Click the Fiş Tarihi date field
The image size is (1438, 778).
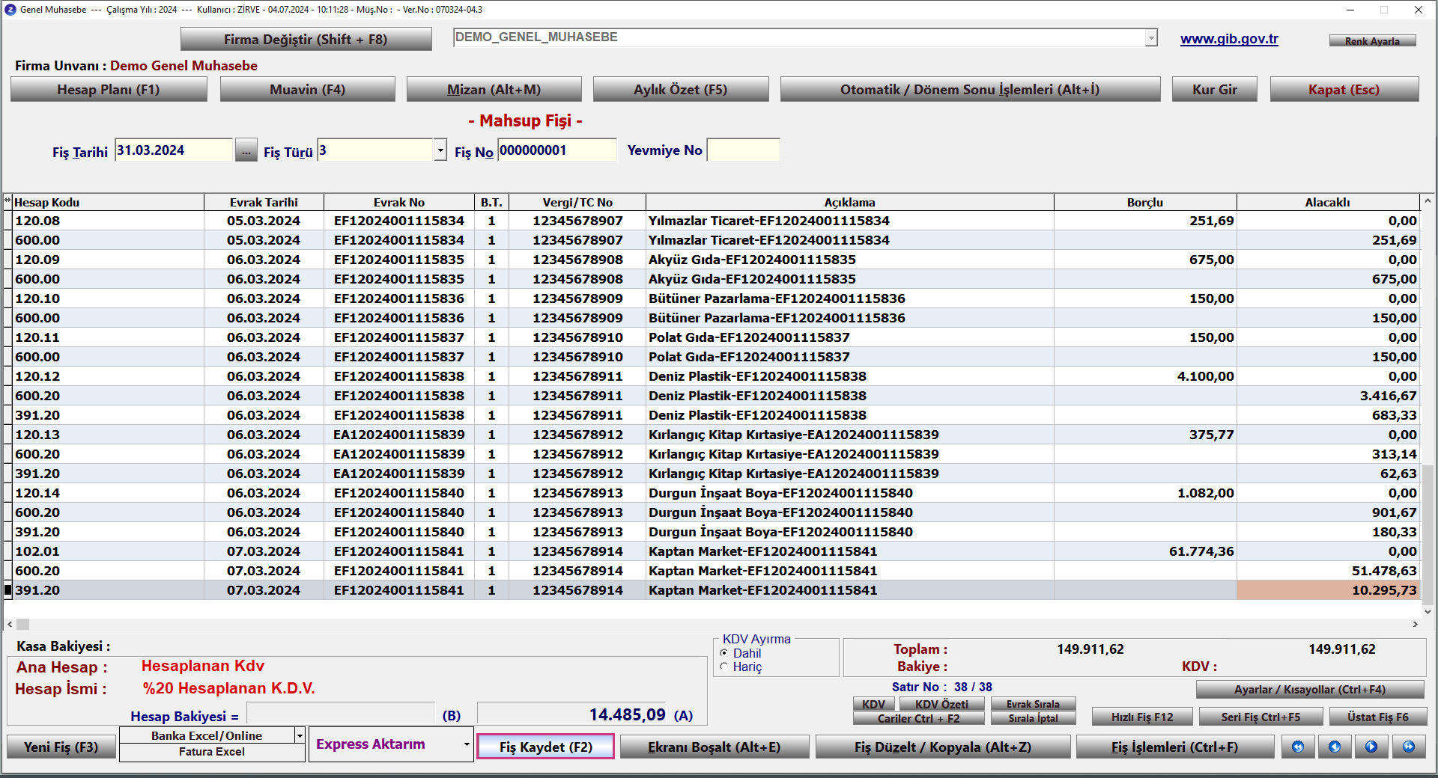[174, 150]
